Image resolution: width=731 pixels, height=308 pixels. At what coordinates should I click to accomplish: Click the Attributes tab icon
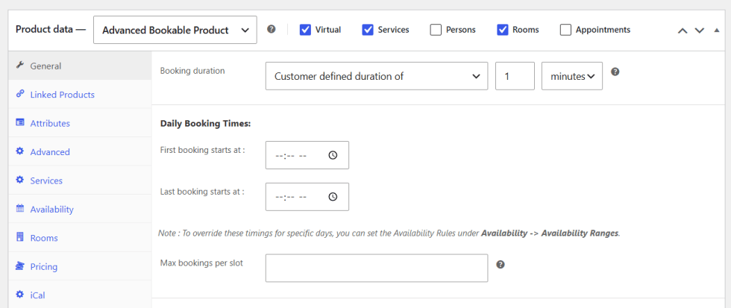click(x=19, y=123)
